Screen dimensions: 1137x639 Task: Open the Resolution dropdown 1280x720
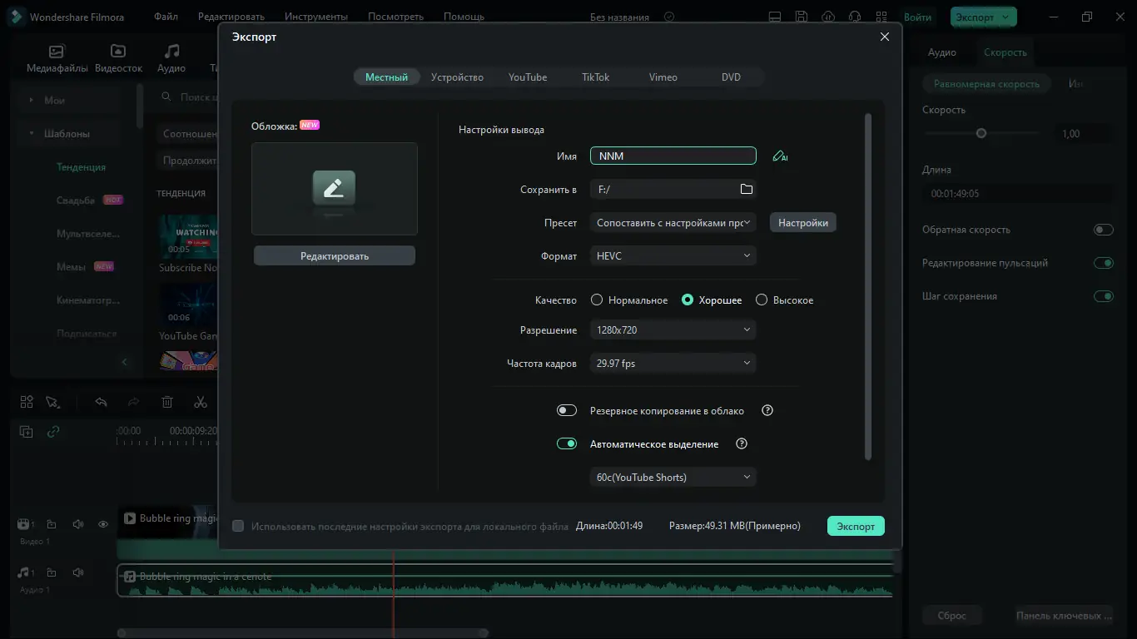point(673,329)
